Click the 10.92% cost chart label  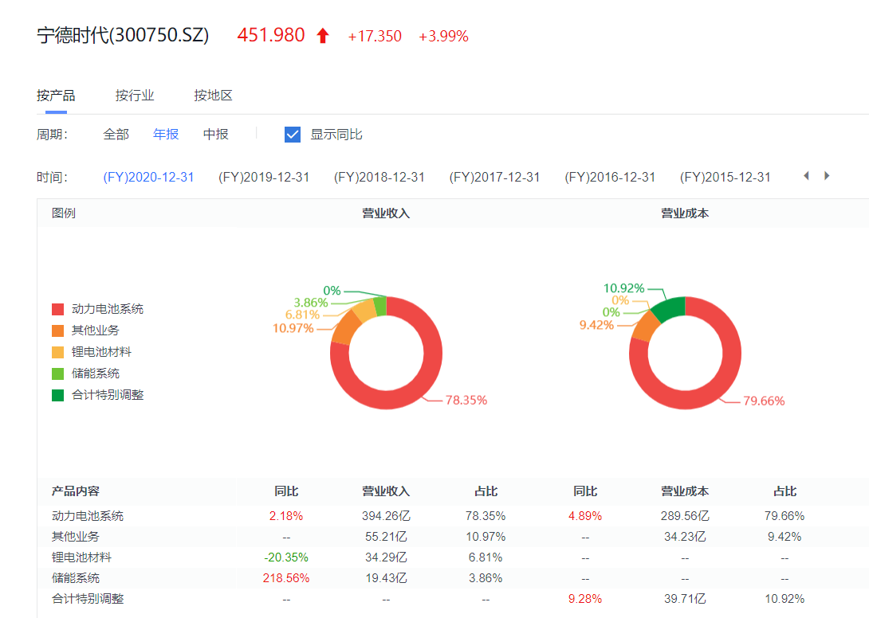623,288
